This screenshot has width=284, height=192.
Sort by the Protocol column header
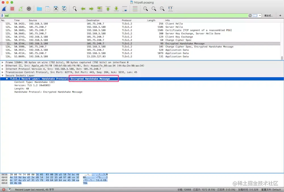[133, 20]
